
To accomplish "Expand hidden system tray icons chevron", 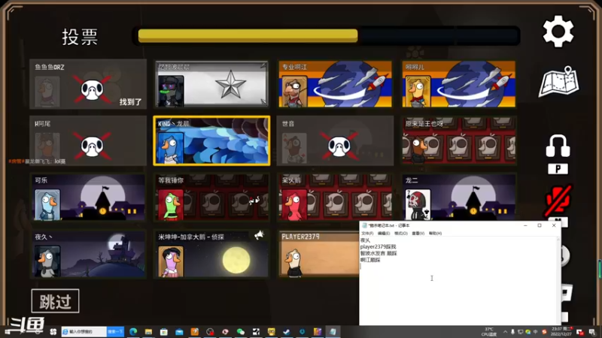I will pyautogui.click(x=505, y=332).
